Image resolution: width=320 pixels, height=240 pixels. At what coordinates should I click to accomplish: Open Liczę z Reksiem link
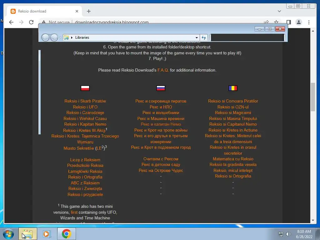pos(85,160)
